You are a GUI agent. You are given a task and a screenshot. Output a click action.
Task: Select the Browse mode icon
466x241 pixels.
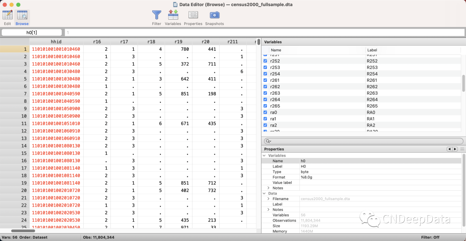coord(22,15)
